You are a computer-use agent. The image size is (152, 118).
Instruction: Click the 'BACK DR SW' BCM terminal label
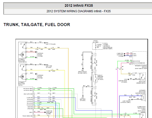[136, 61]
